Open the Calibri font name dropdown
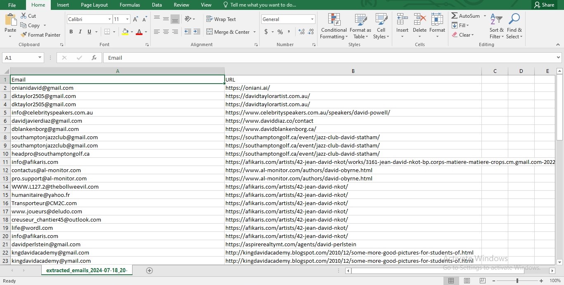This screenshot has height=285, width=564. click(x=109, y=19)
